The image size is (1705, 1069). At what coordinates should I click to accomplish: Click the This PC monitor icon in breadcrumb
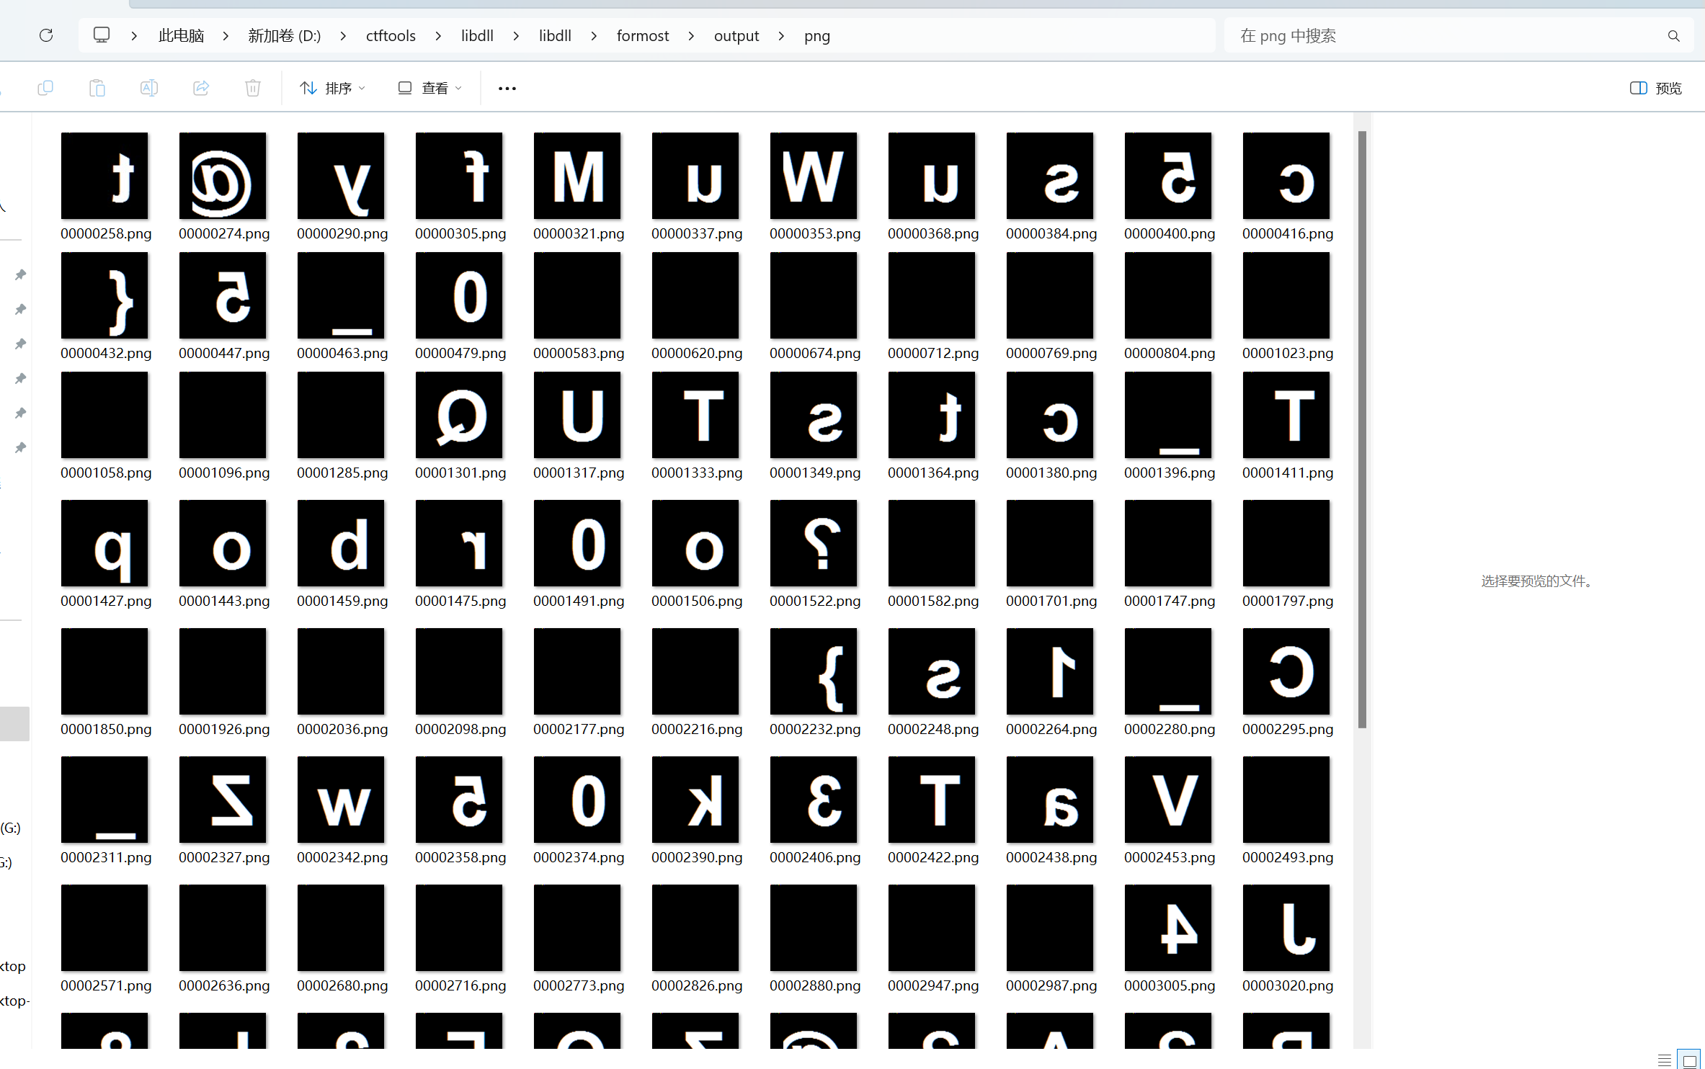[102, 35]
